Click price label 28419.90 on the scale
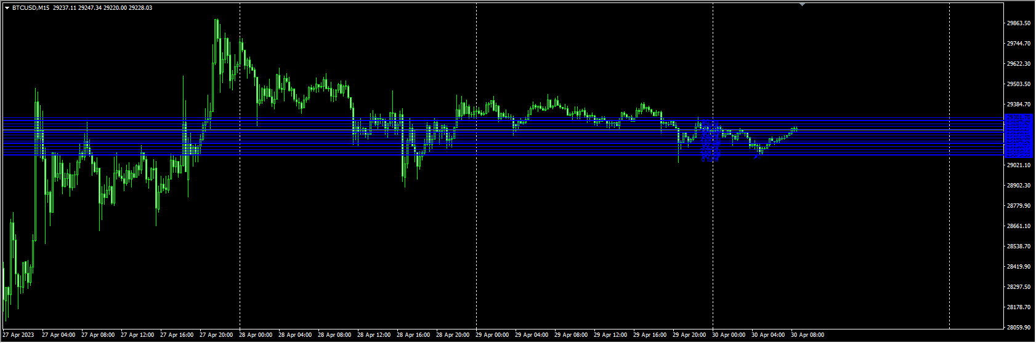 point(1019,267)
